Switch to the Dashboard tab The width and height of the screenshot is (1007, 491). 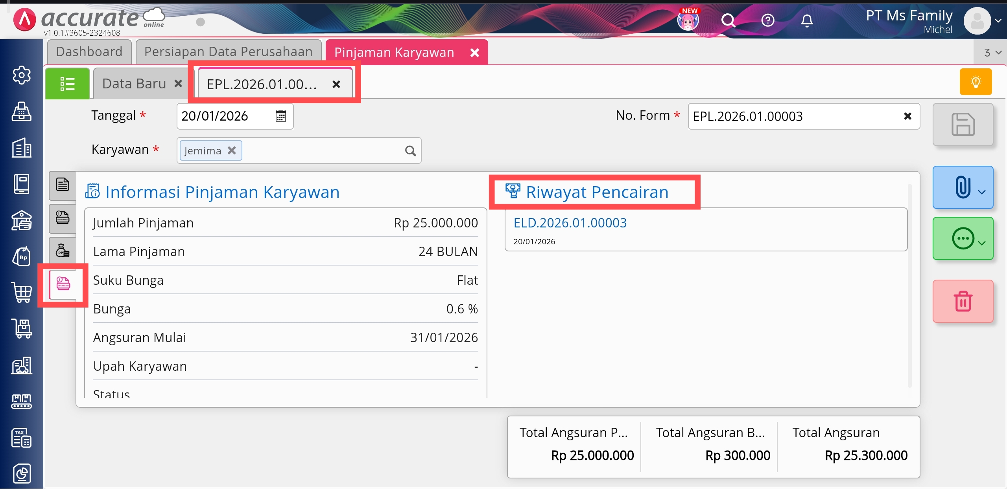coord(89,52)
